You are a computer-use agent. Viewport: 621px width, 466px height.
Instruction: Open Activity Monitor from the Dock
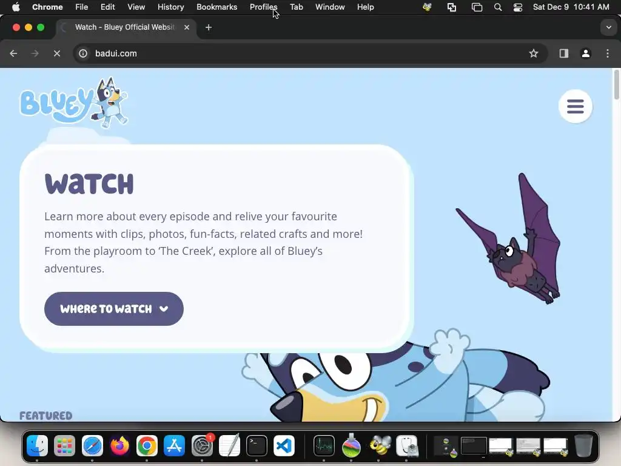coord(324,446)
